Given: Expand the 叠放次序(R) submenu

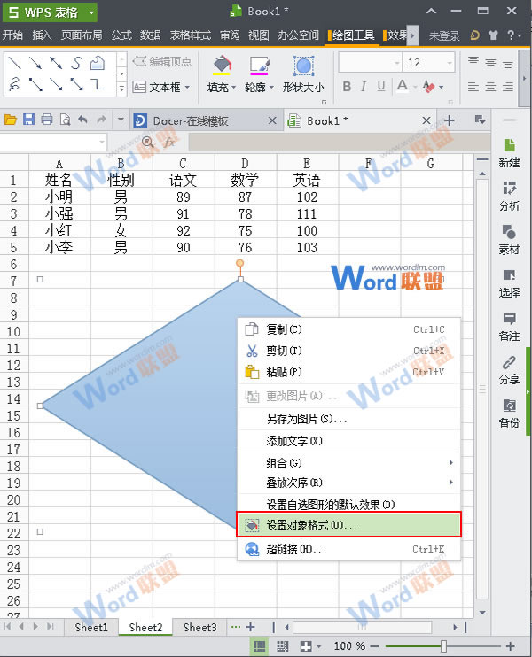Looking at the screenshot, I should [x=349, y=483].
